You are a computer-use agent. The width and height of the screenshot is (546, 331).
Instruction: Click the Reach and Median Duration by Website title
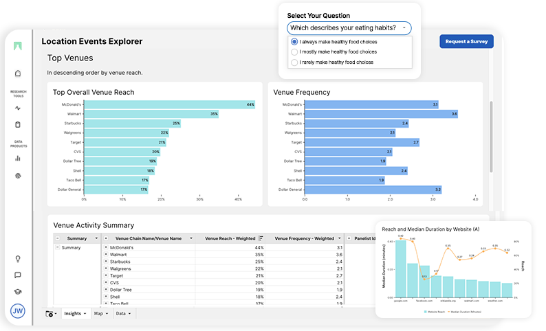pyautogui.click(x=430, y=229)
